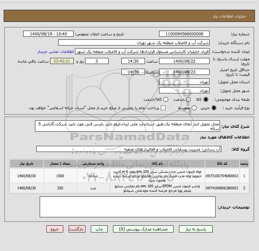The width and height of the screenshot is (259, 251).
Task: Choose the جزیی purchase type radio
Action: 214,108
